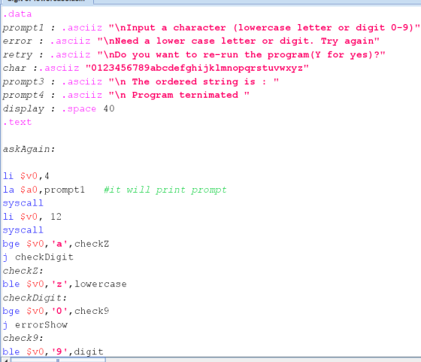Click the "li $v0, 12" instruction
The image size is (421, 362).
32,217
